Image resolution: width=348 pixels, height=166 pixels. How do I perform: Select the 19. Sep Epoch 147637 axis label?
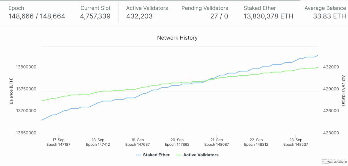(x=137, y=142)
